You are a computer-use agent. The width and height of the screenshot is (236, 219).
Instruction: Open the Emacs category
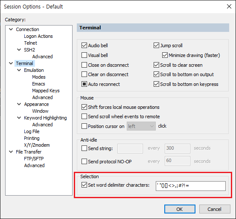pos(38,84)
